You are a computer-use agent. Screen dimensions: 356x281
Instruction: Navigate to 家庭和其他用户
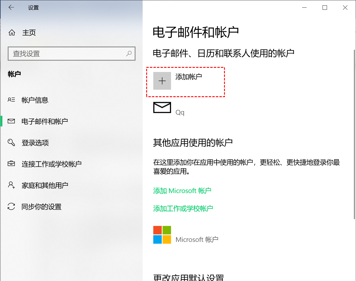(45, 185)
